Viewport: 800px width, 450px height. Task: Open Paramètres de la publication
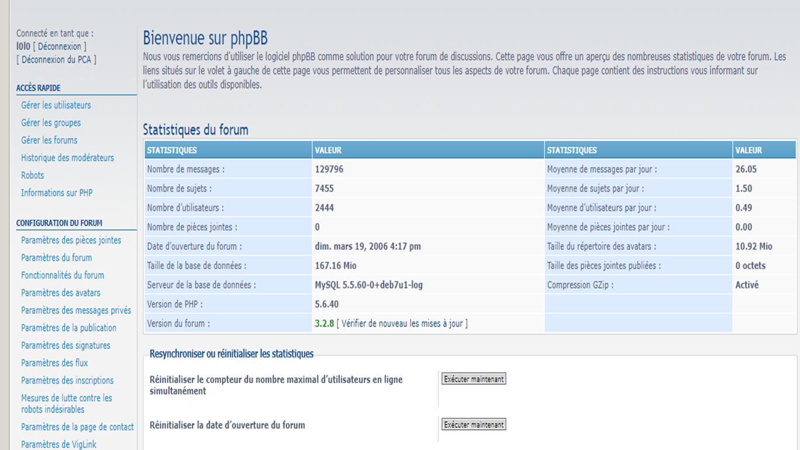coord(68,328)
